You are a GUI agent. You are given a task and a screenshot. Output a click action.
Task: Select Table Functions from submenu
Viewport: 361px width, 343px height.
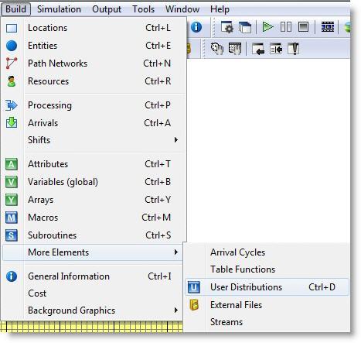(243, 269)
